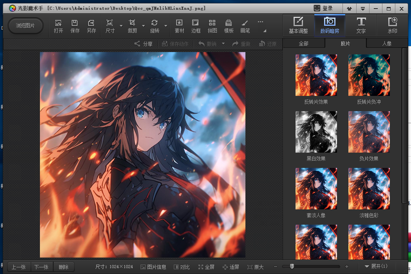411x274 pixels.
Task: Toggle 对比 (Compare) view
Action: pyautogui.click(x=182, y=267)
